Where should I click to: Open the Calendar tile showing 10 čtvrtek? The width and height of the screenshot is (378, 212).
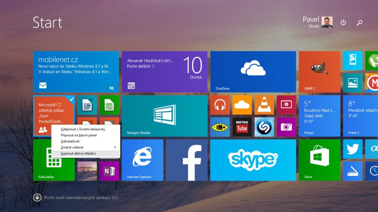click(164, 72)
